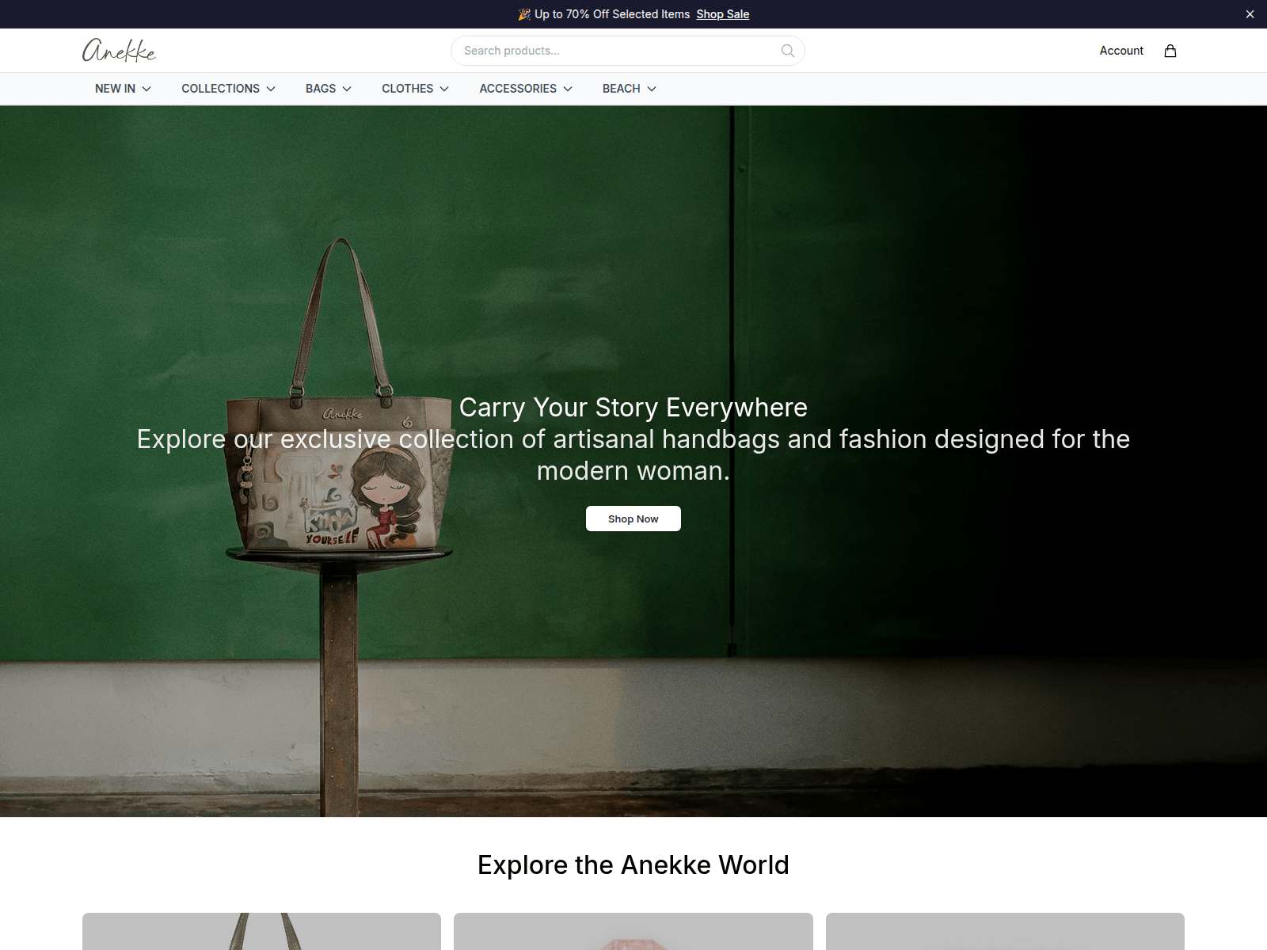1267x950 pixels.
Task: Open the CLOTHES menu
Action: point(407,89)
